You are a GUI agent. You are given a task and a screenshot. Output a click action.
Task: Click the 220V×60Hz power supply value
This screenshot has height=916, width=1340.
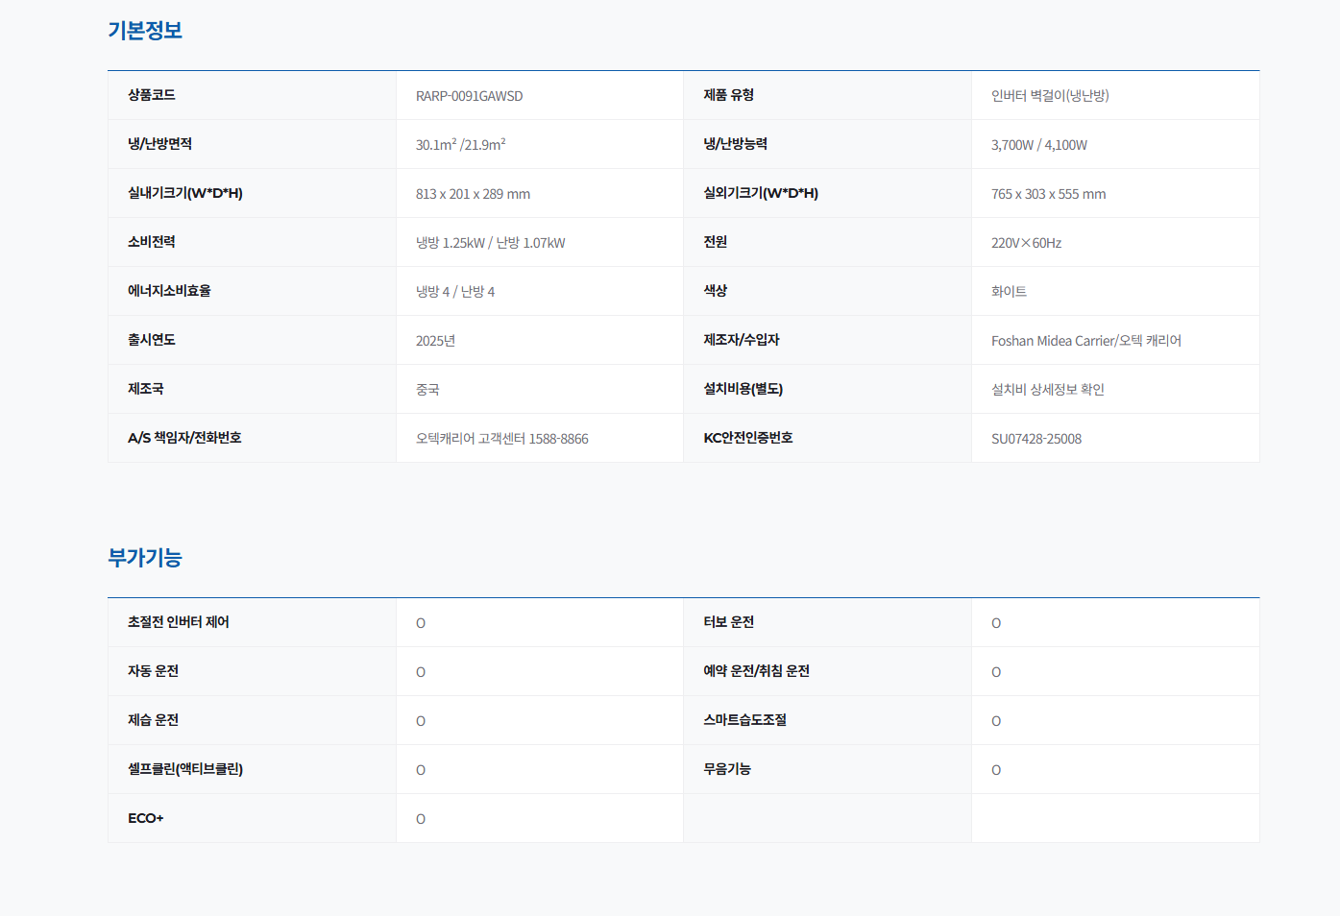pos(1026,243)
